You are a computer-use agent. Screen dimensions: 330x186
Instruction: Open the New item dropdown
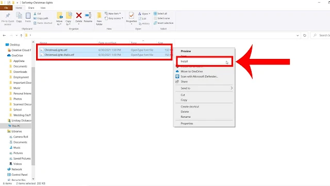point(113,13)
